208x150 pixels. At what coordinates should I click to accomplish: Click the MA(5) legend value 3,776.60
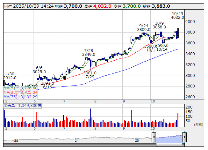(29, 88)
